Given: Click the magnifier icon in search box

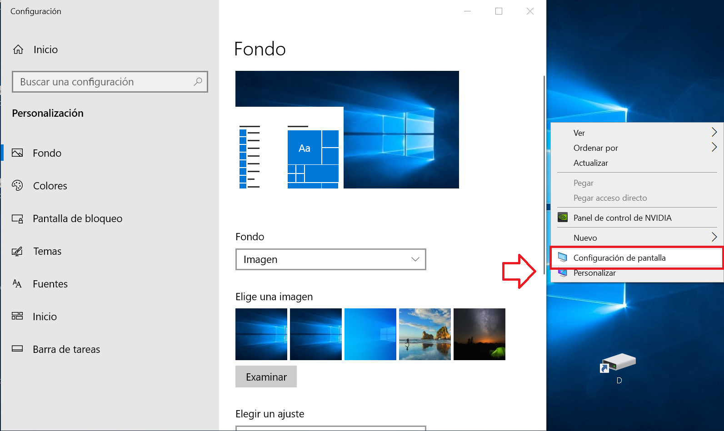Looking at the screenshot, I should point(198,82).
